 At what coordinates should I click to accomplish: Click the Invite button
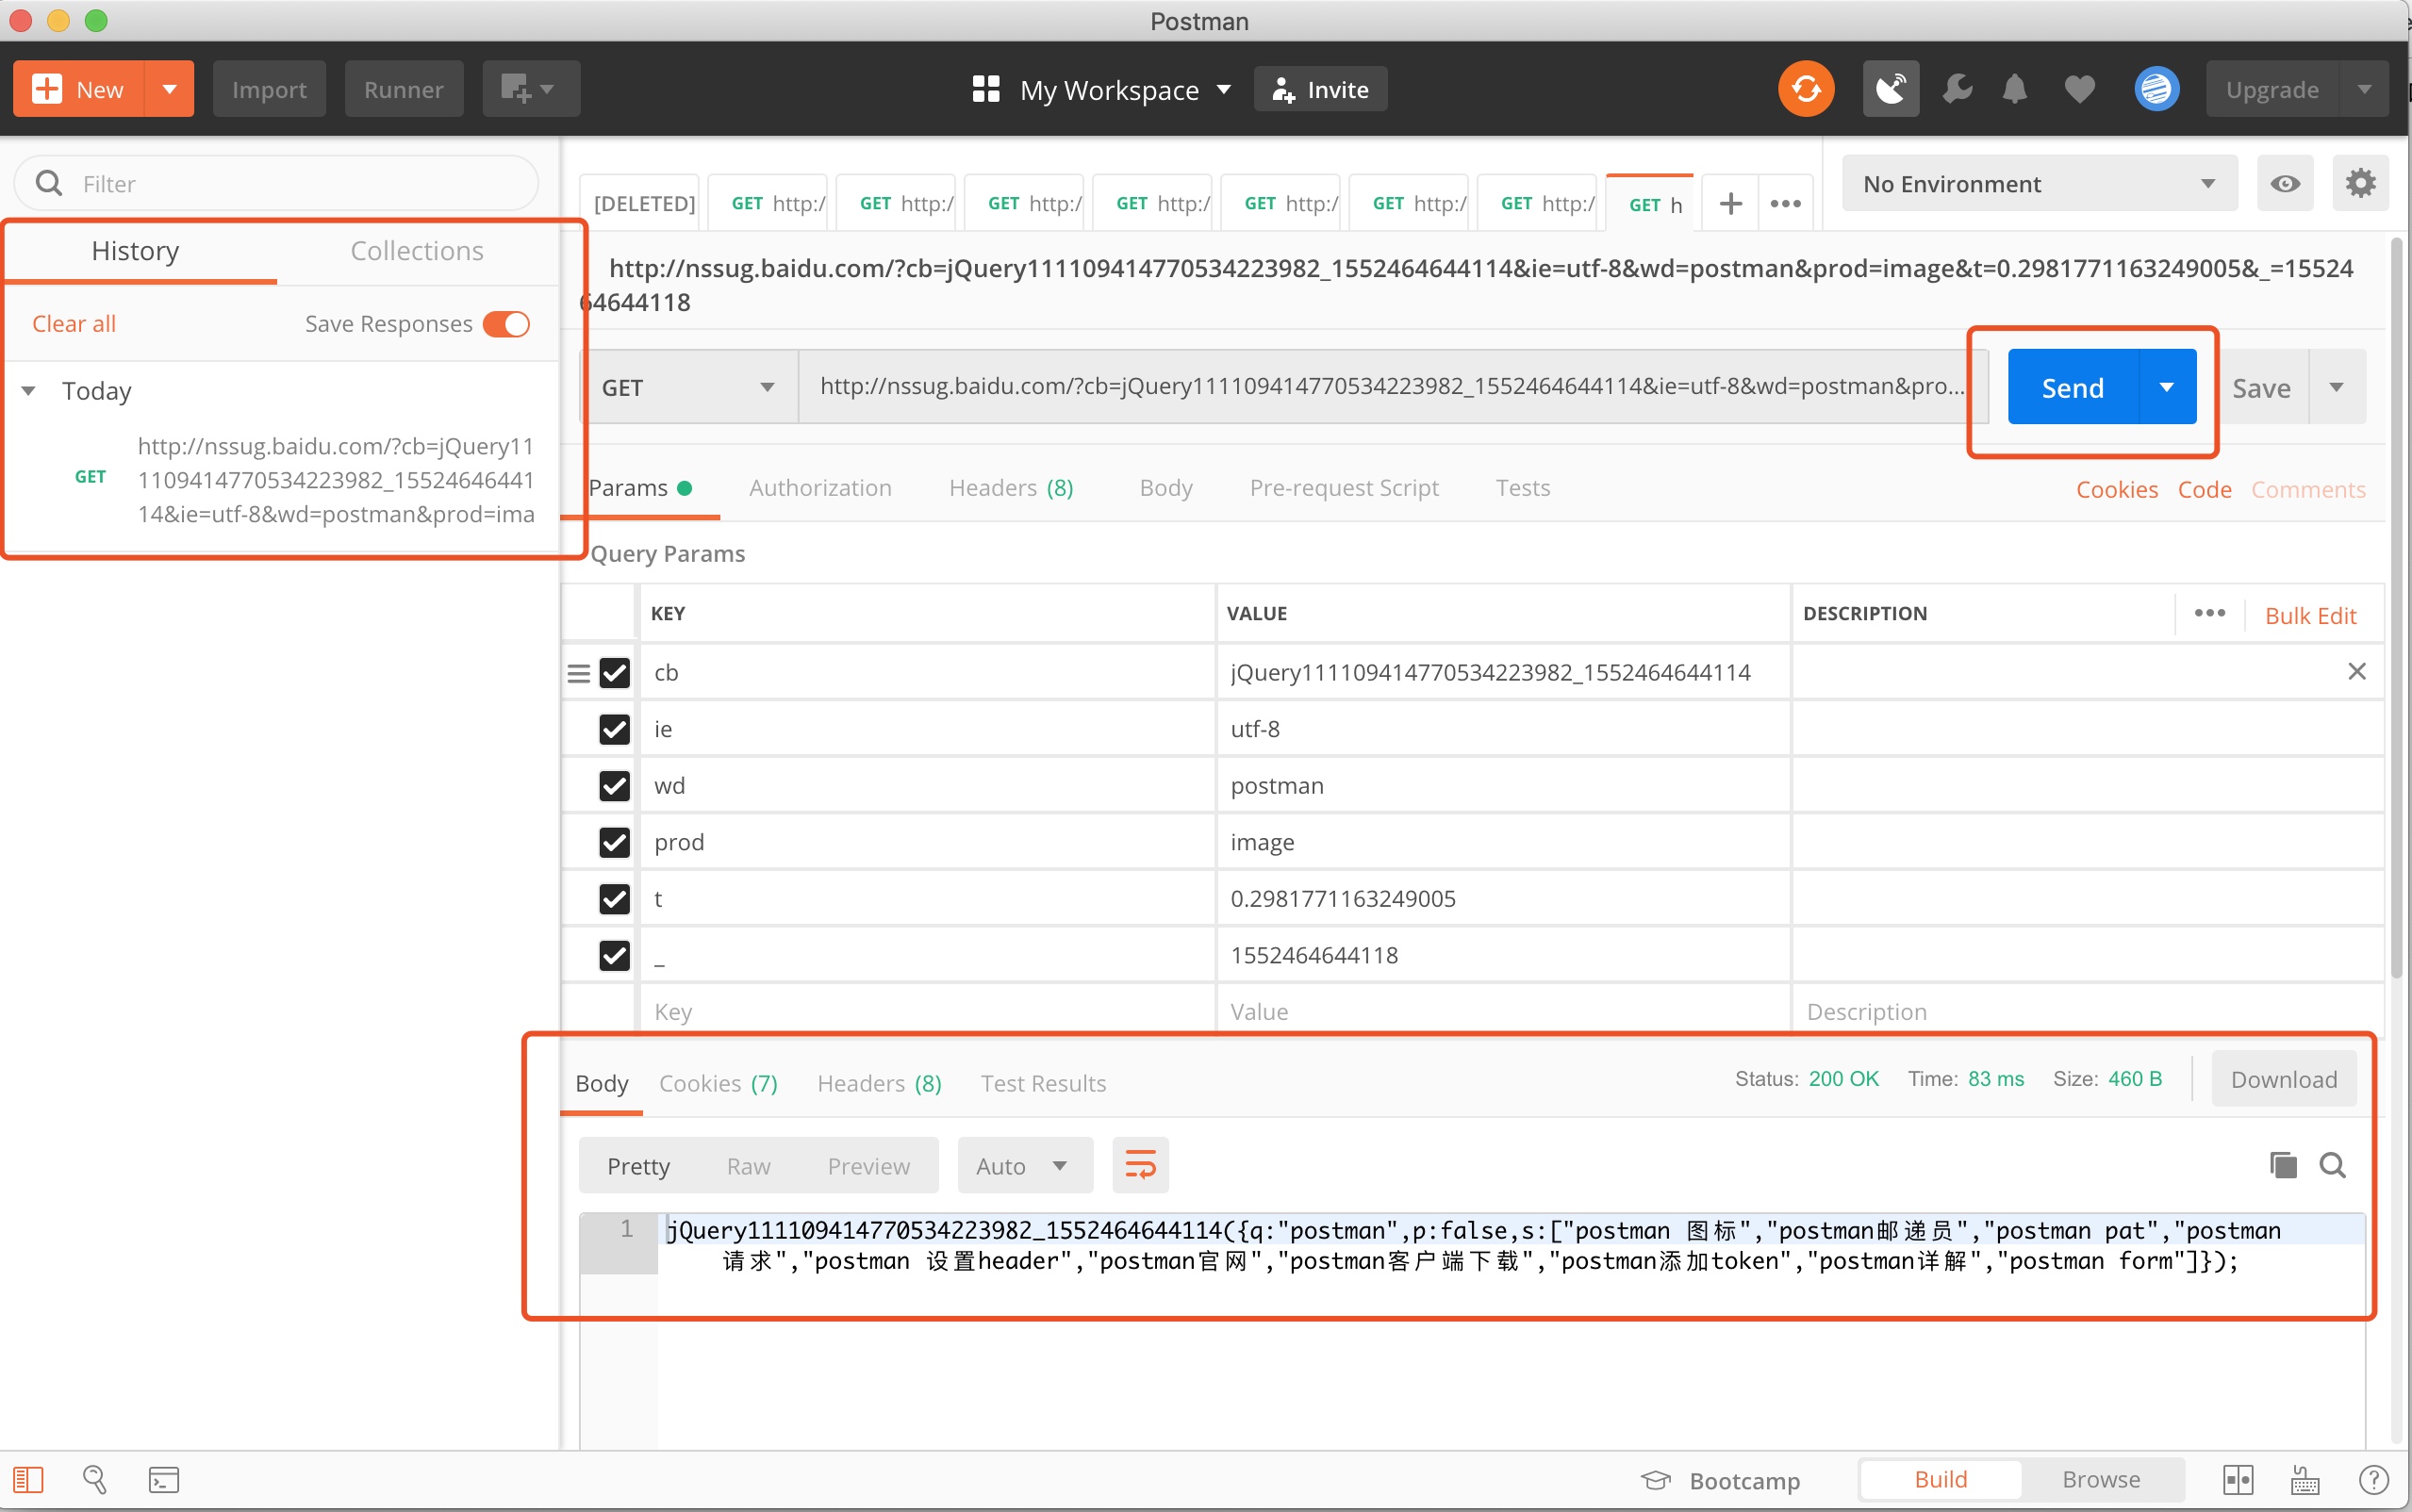click(x=1320, y=89)
